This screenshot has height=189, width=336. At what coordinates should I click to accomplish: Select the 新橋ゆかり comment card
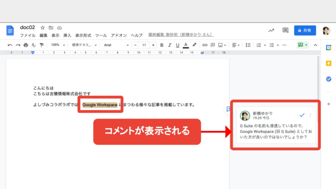coord(276,125)
